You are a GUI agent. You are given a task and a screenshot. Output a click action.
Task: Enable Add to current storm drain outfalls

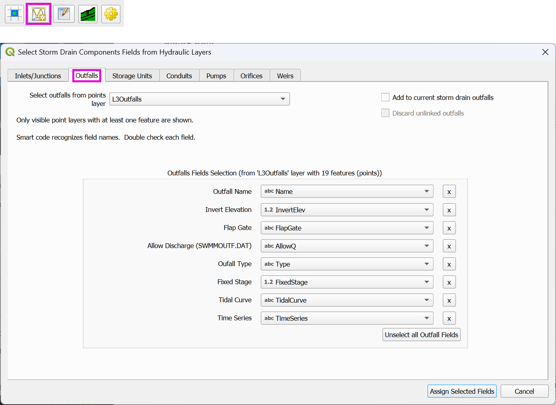point(385,98)
